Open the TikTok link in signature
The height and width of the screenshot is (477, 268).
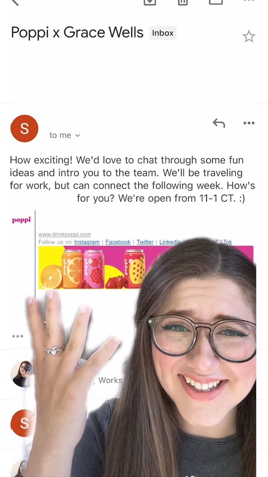coord(223,242)
